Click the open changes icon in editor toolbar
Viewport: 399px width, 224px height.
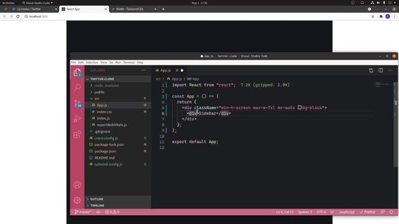[x=371, y=70]
